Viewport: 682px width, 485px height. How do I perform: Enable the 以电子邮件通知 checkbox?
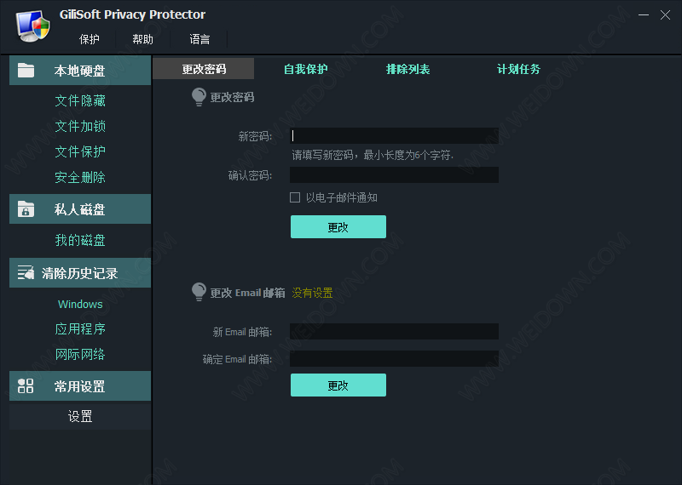(295, 197)
